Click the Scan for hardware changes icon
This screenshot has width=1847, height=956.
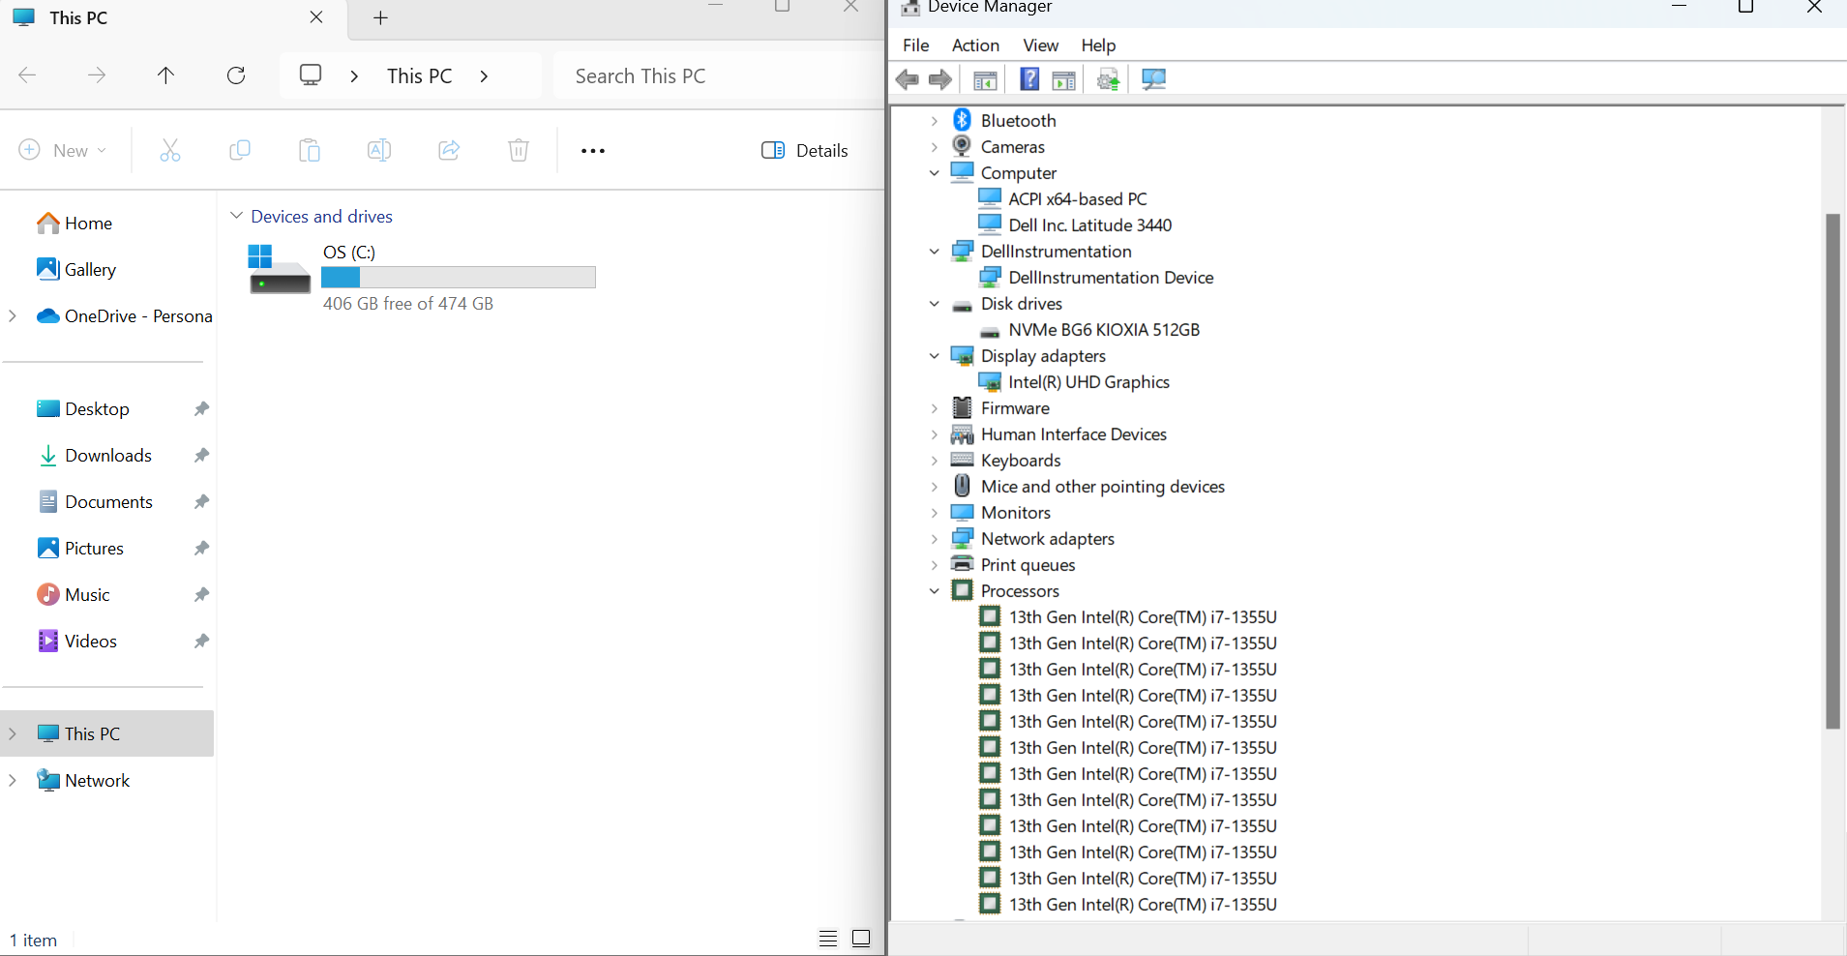pyautogui.click(x=1153, y=79)
